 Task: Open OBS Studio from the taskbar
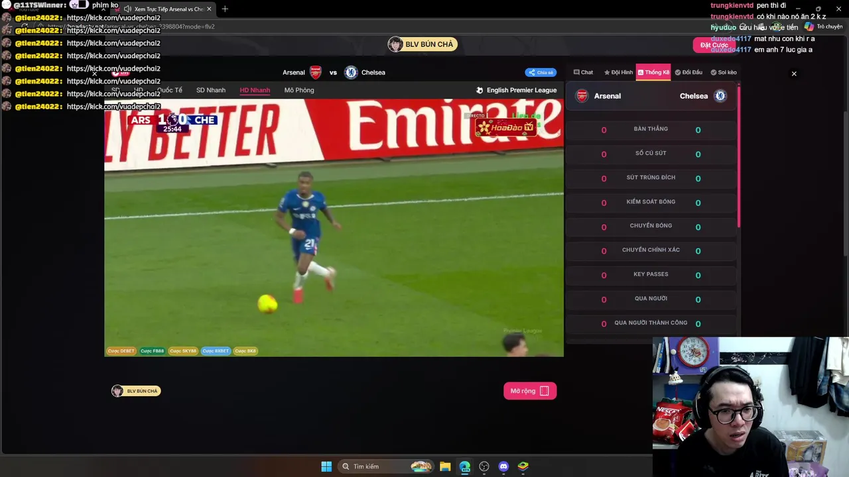(x=484, y=466)
